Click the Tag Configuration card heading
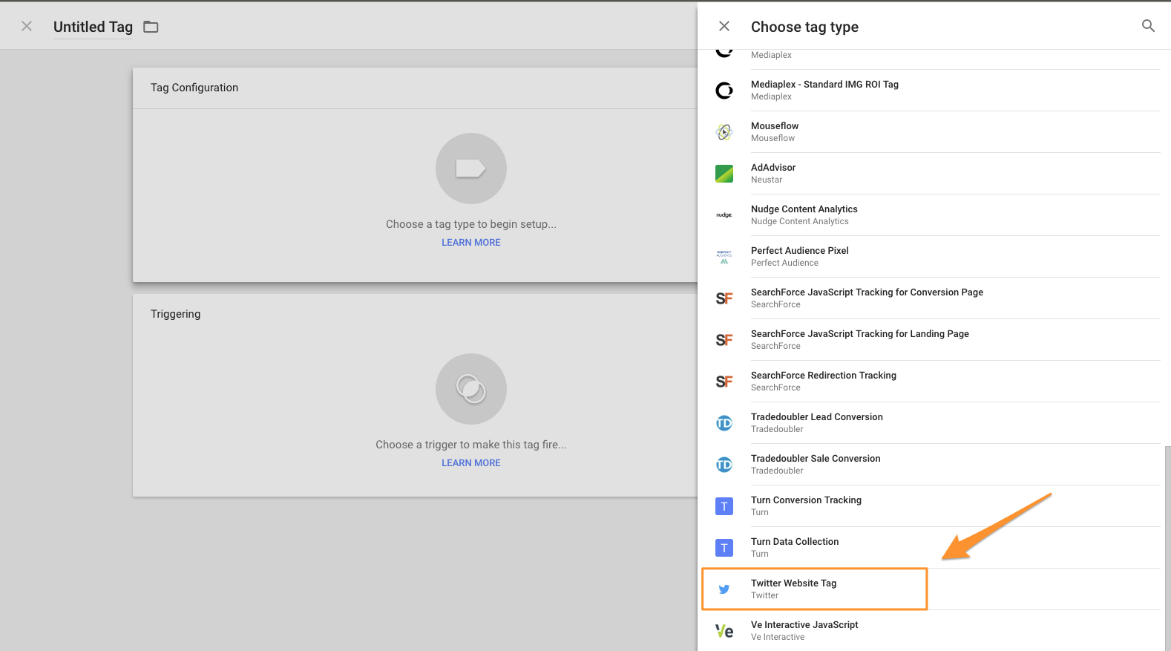 point(194,88)
